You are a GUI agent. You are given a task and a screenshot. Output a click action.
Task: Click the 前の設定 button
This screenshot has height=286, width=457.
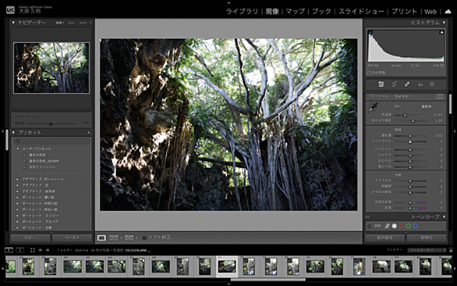(x=384, y=238)
